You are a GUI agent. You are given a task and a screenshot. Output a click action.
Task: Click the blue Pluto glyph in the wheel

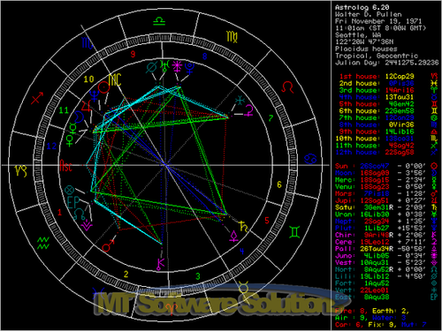[190, 68]
